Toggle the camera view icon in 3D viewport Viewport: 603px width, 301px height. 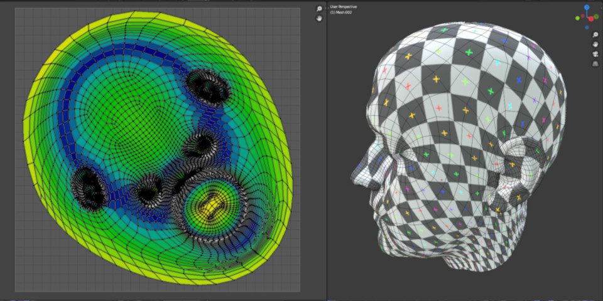pyautogui.click(x=594, y=54)
